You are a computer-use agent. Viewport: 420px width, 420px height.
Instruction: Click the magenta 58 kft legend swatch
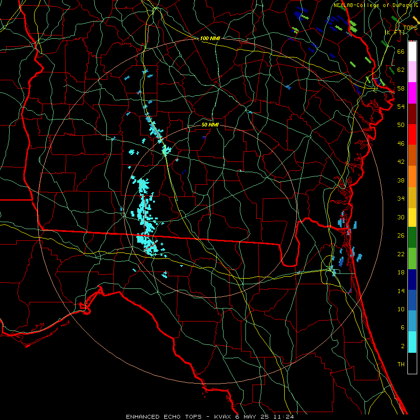coord(412,93)
